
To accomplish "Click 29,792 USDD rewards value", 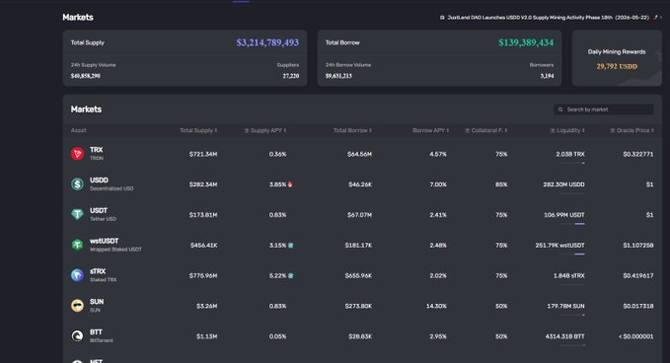I will tap(617, 66).
